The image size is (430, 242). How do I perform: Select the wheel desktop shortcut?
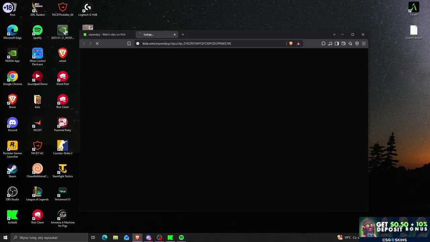(62, 55)
